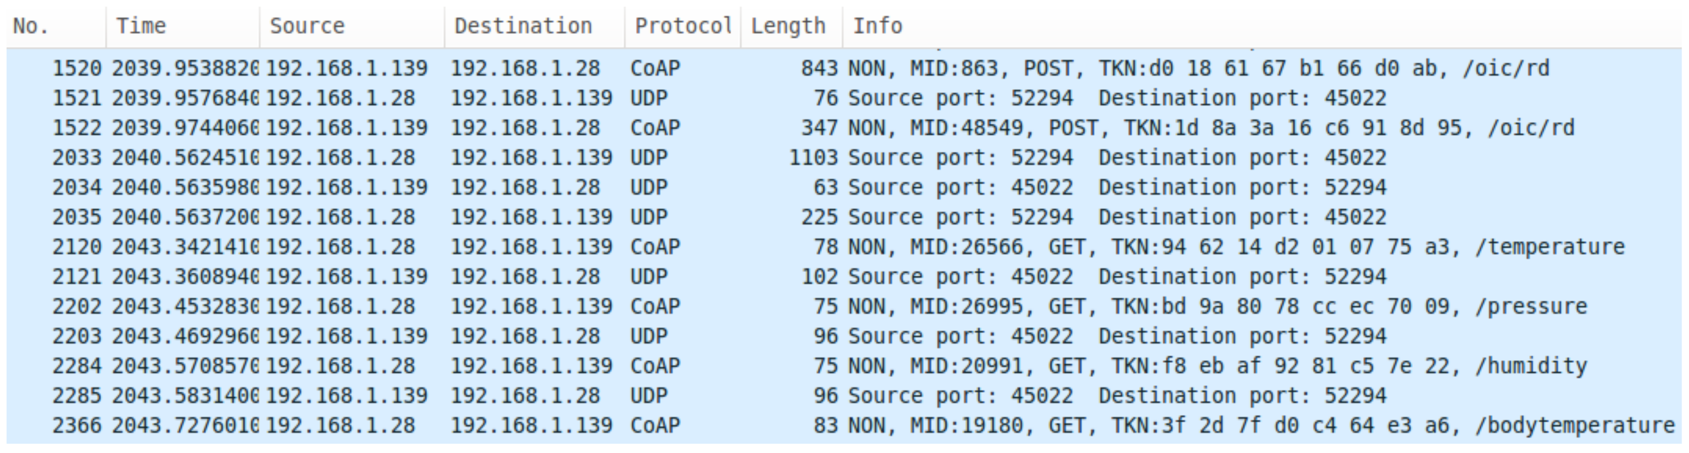The height and width of the screenshot is (453, 1689).
Task: Sort packets by the No. column header
Action: (32, 26)
